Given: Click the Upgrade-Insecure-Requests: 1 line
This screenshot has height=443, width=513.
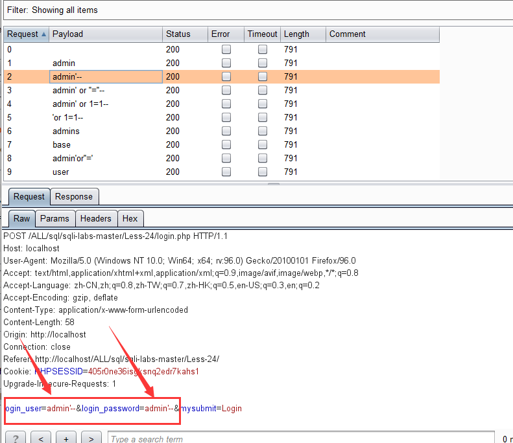Looking at the screenshot, I should [60, 384].
